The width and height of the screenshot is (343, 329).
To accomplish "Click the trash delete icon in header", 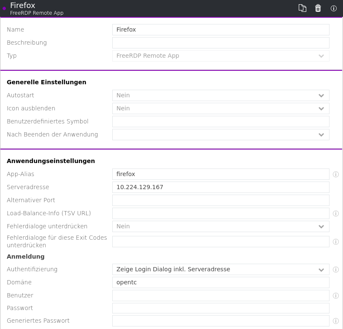I will click(x=318, y=8).
